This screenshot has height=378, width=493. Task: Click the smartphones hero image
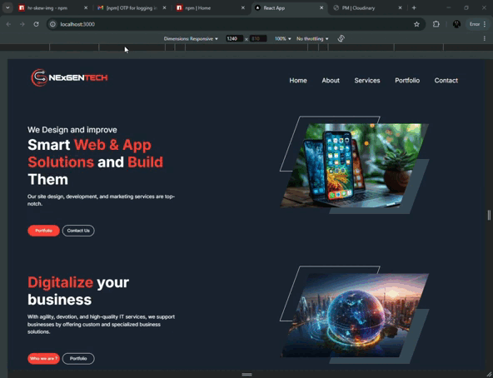(355, 166)
